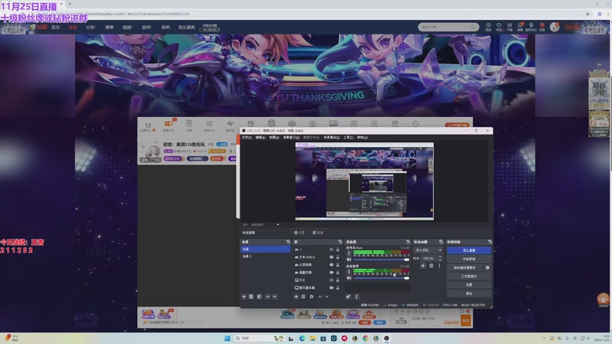
Task: Adjust 桌面音频 volume slider
Action: tap(381, 278)
